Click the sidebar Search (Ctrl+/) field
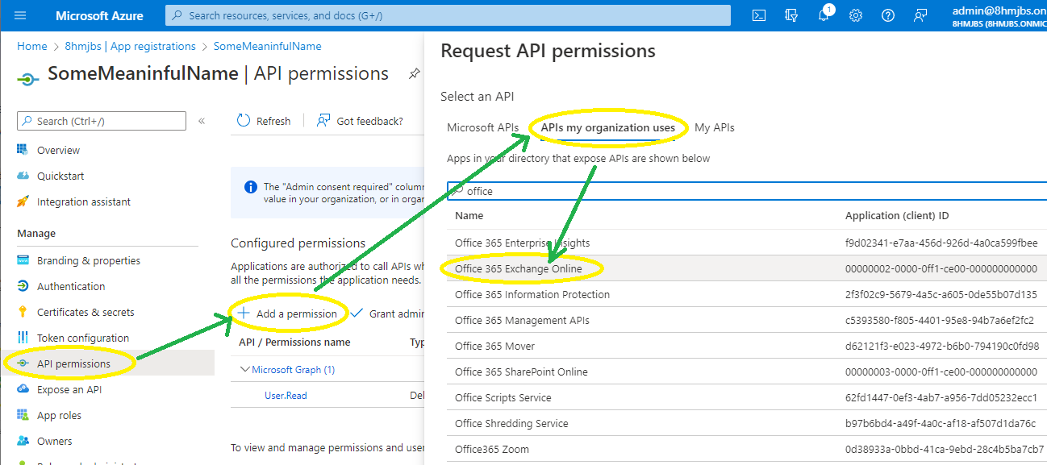The image size is (1047, 465). (102, 121)
